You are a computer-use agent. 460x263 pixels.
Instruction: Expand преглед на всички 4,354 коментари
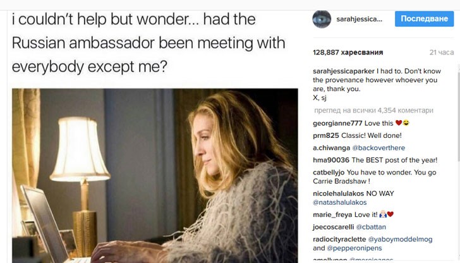[373, 111]
